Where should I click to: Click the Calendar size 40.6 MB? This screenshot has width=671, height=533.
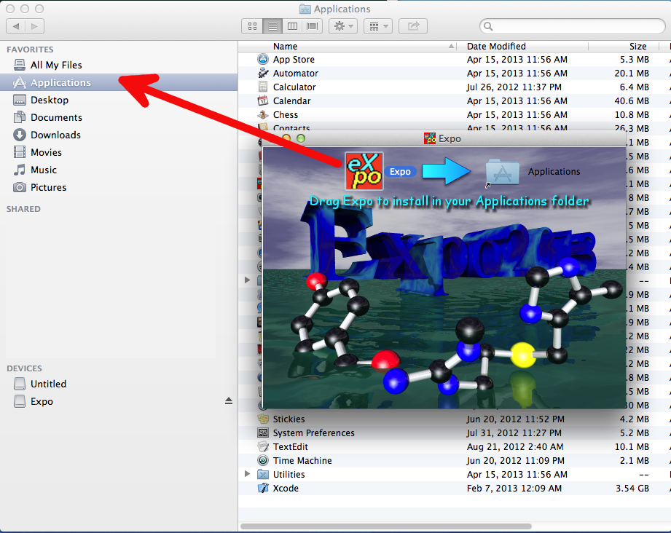point(632,101)
